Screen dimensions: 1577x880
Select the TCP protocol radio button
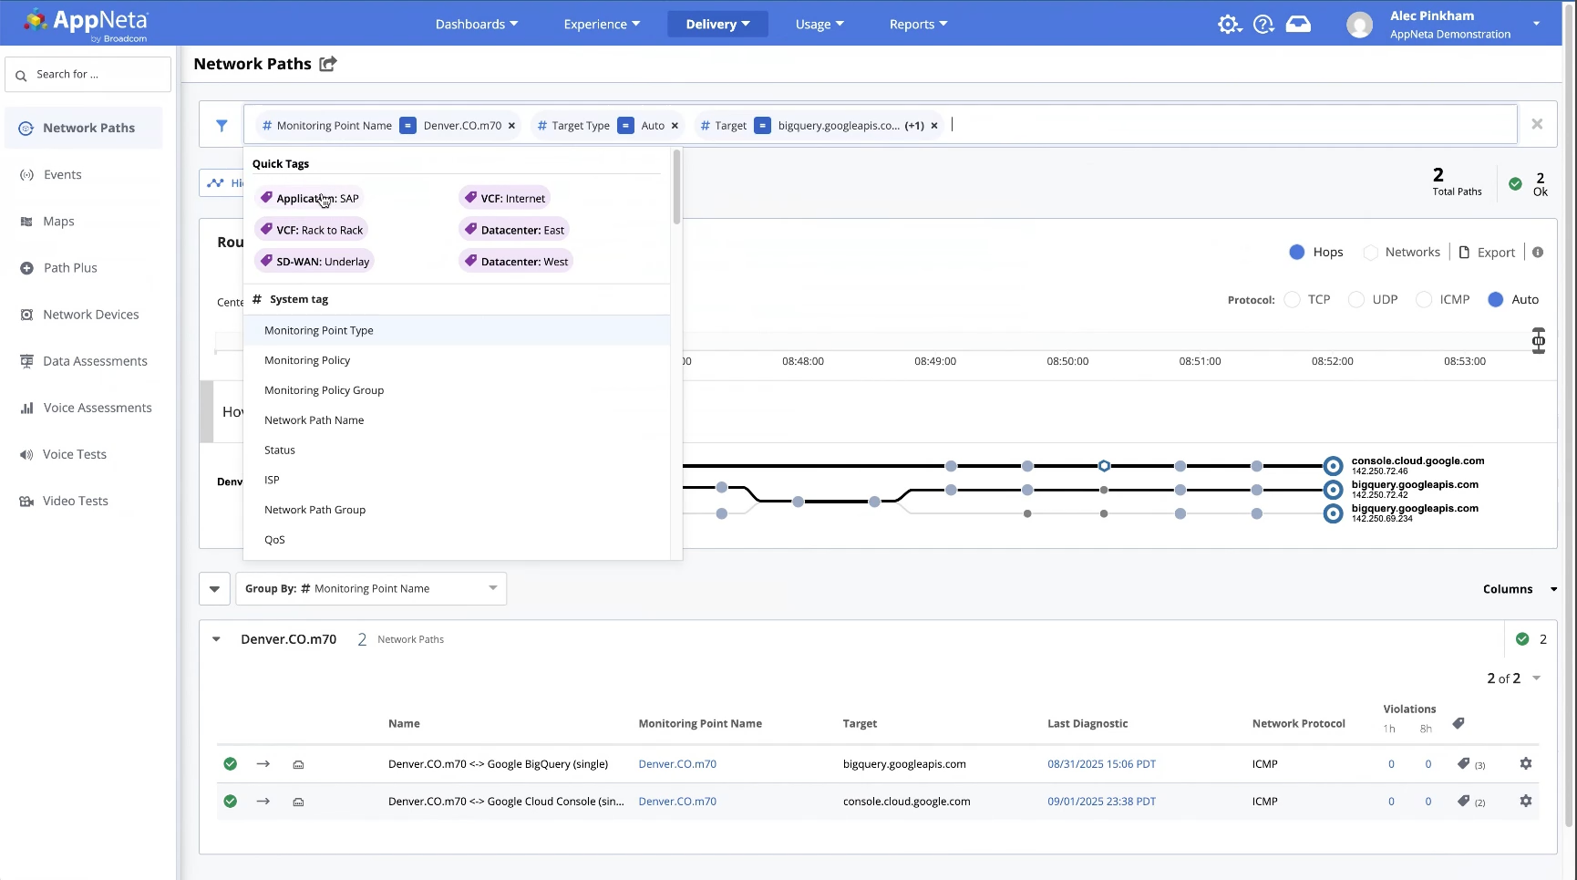pyautogui.click(x=1292, y=300)
